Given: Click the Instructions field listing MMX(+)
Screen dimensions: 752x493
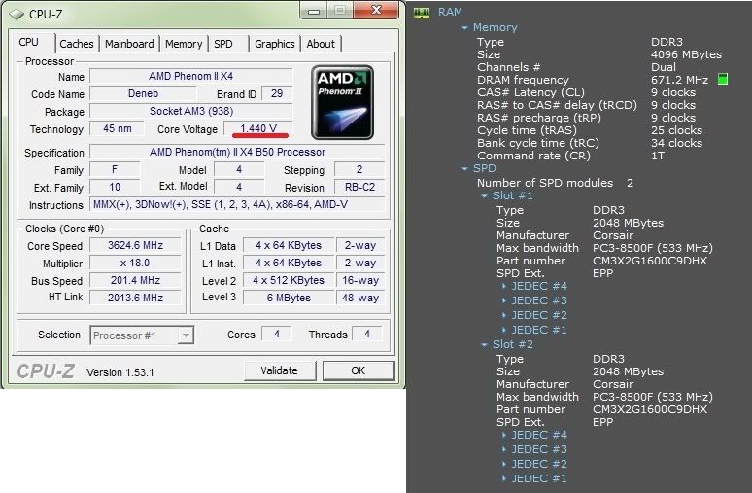Looking at the screenshot, I should tap(237, 204).
